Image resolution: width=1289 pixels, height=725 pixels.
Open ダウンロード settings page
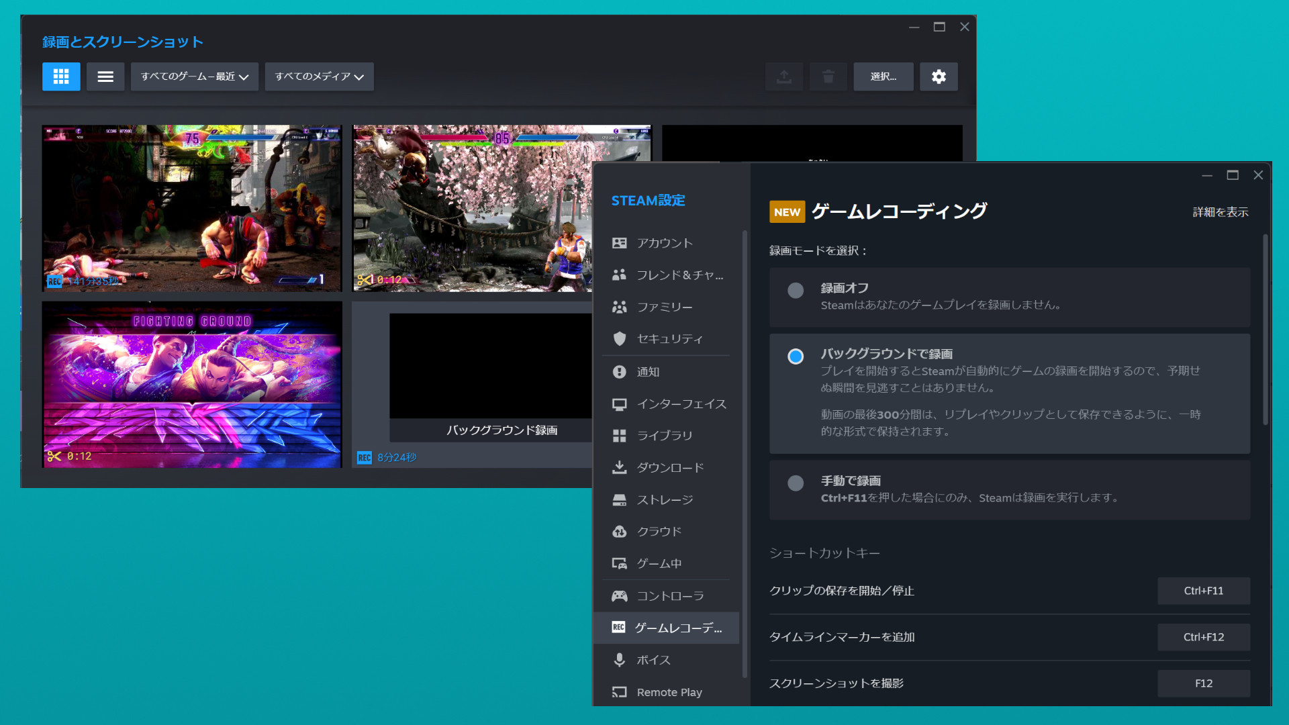pyautogui.click(x=667, y=467)
